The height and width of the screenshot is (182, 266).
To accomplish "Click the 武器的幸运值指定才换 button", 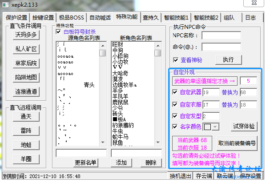I will click(205, 81).
